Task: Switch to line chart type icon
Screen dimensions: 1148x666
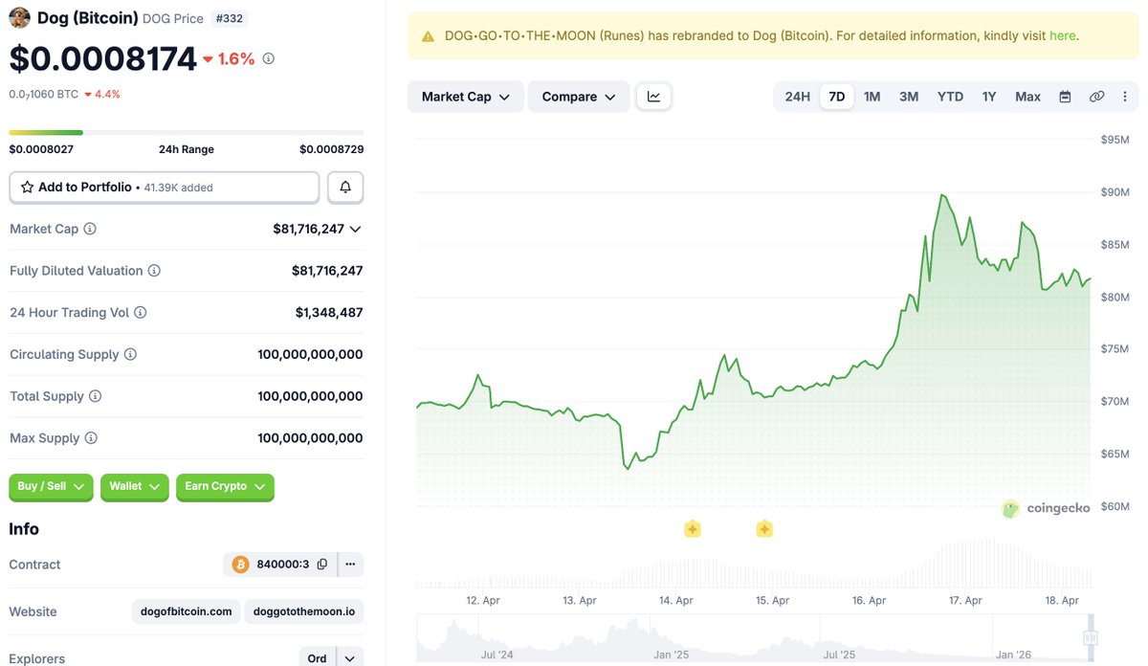Action: tap(654, 97)
